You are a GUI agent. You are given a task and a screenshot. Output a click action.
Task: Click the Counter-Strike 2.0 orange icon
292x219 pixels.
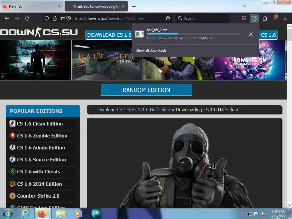[12, 196]
